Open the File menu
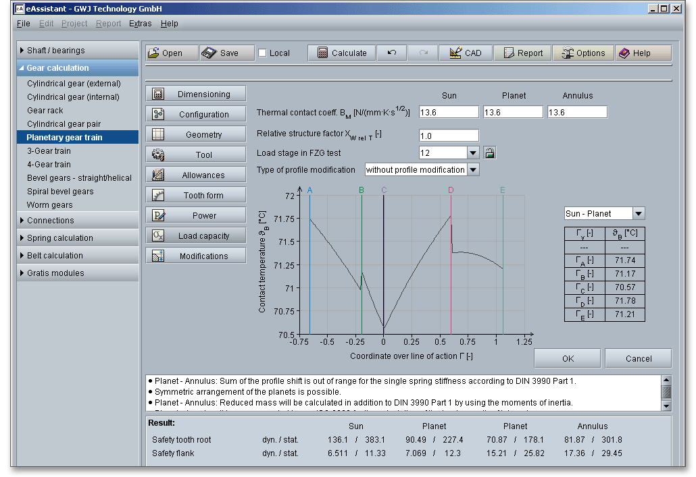Screen dimensions: 696x477 pyautogui.click(x=23, y=24)
